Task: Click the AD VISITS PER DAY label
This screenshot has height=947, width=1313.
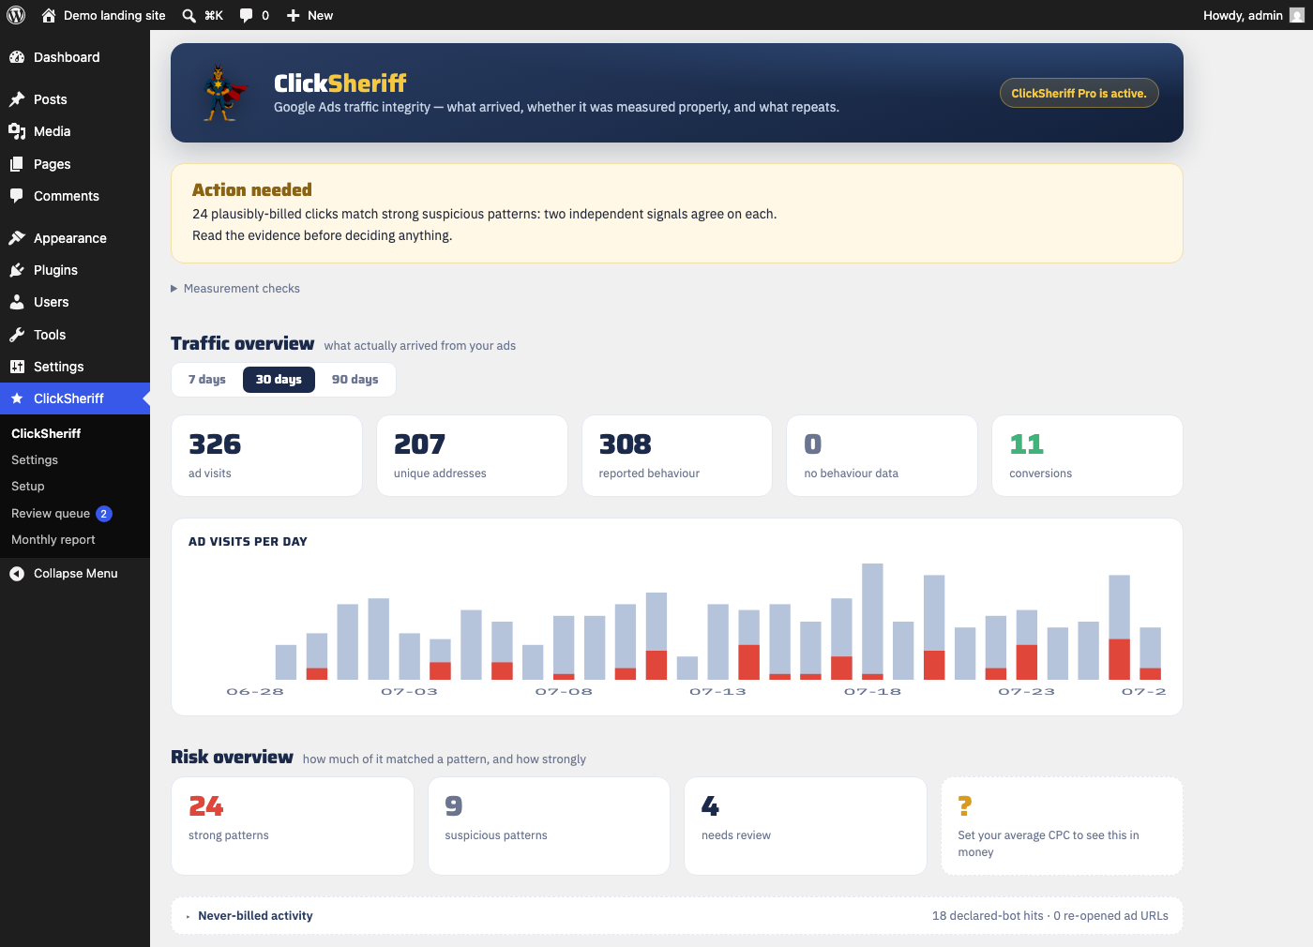Action: (x=248, y=541)
